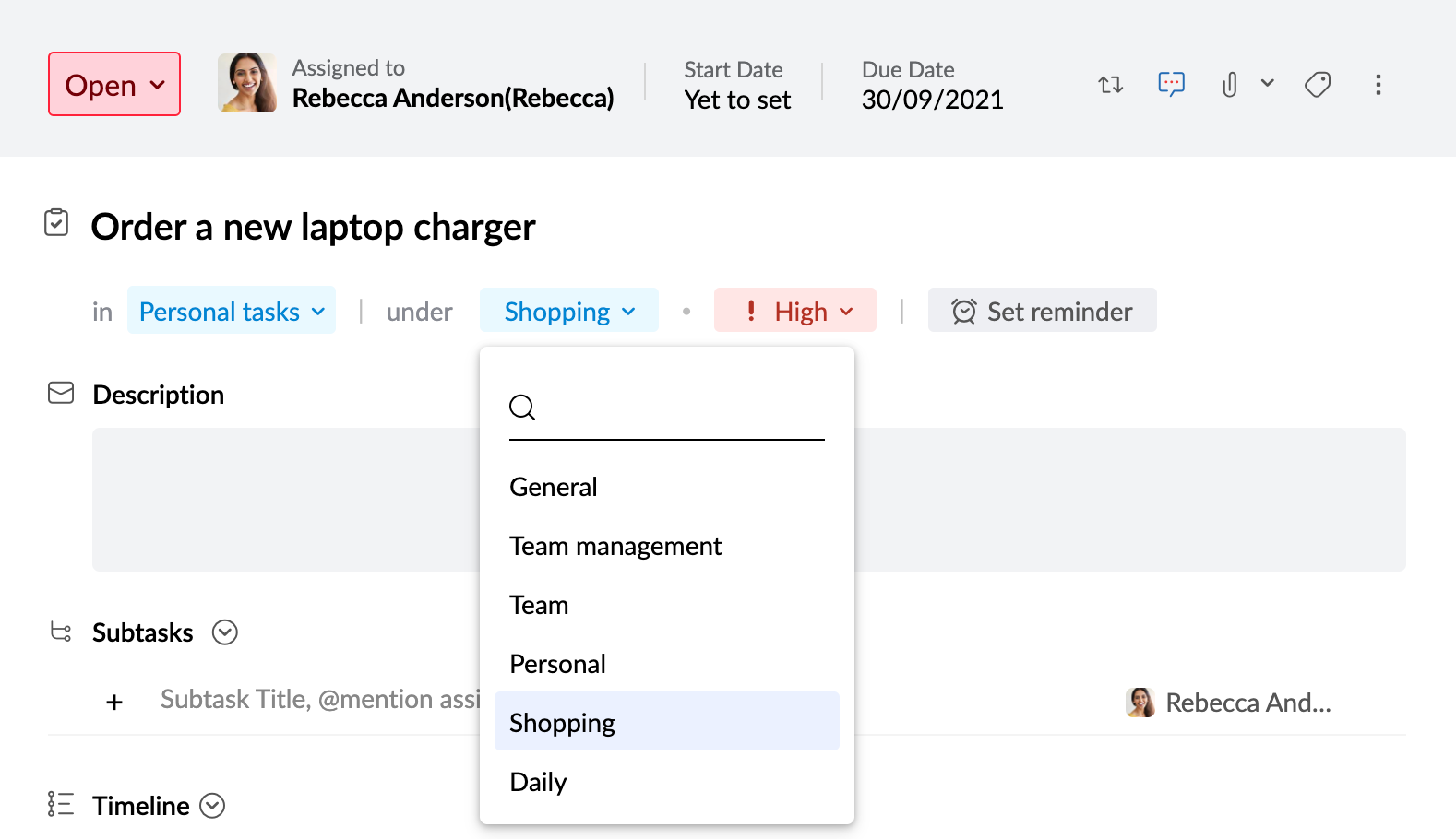Collapse the Timeline section chevron
Image resolution: width=1456 pixels, height=839 pixels.
tap(212, 806)
